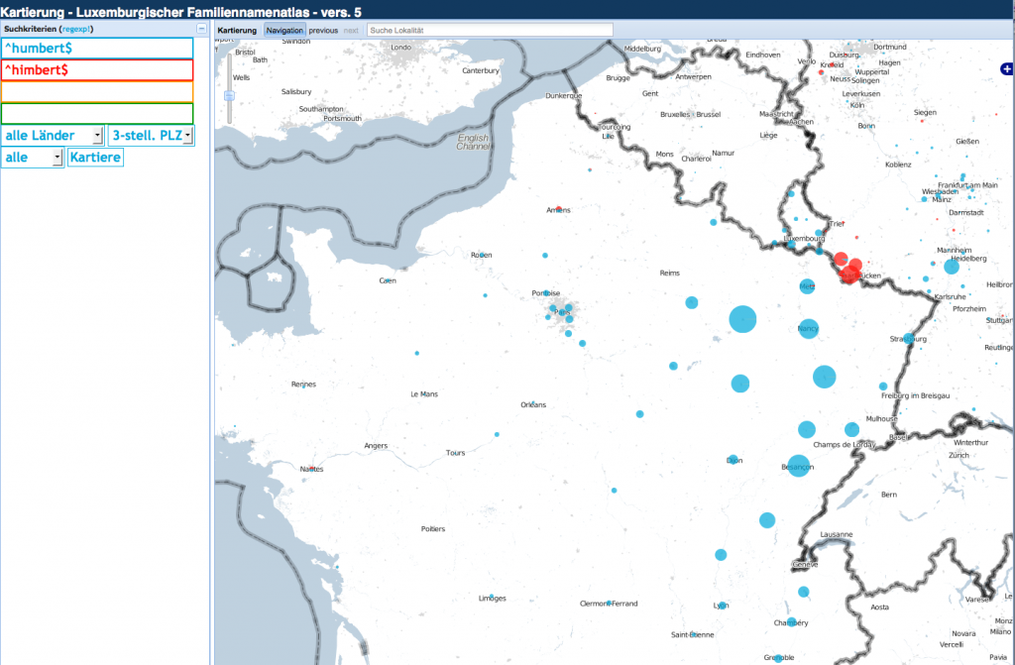Viewport: 1015px width, 665px height.
Task: Click the empty green-bordered search field
Action: (97, 113)
